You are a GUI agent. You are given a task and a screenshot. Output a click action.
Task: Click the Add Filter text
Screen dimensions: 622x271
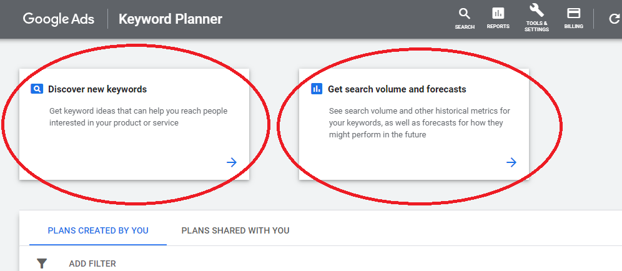pyautogui.click(x=92, y=264)
